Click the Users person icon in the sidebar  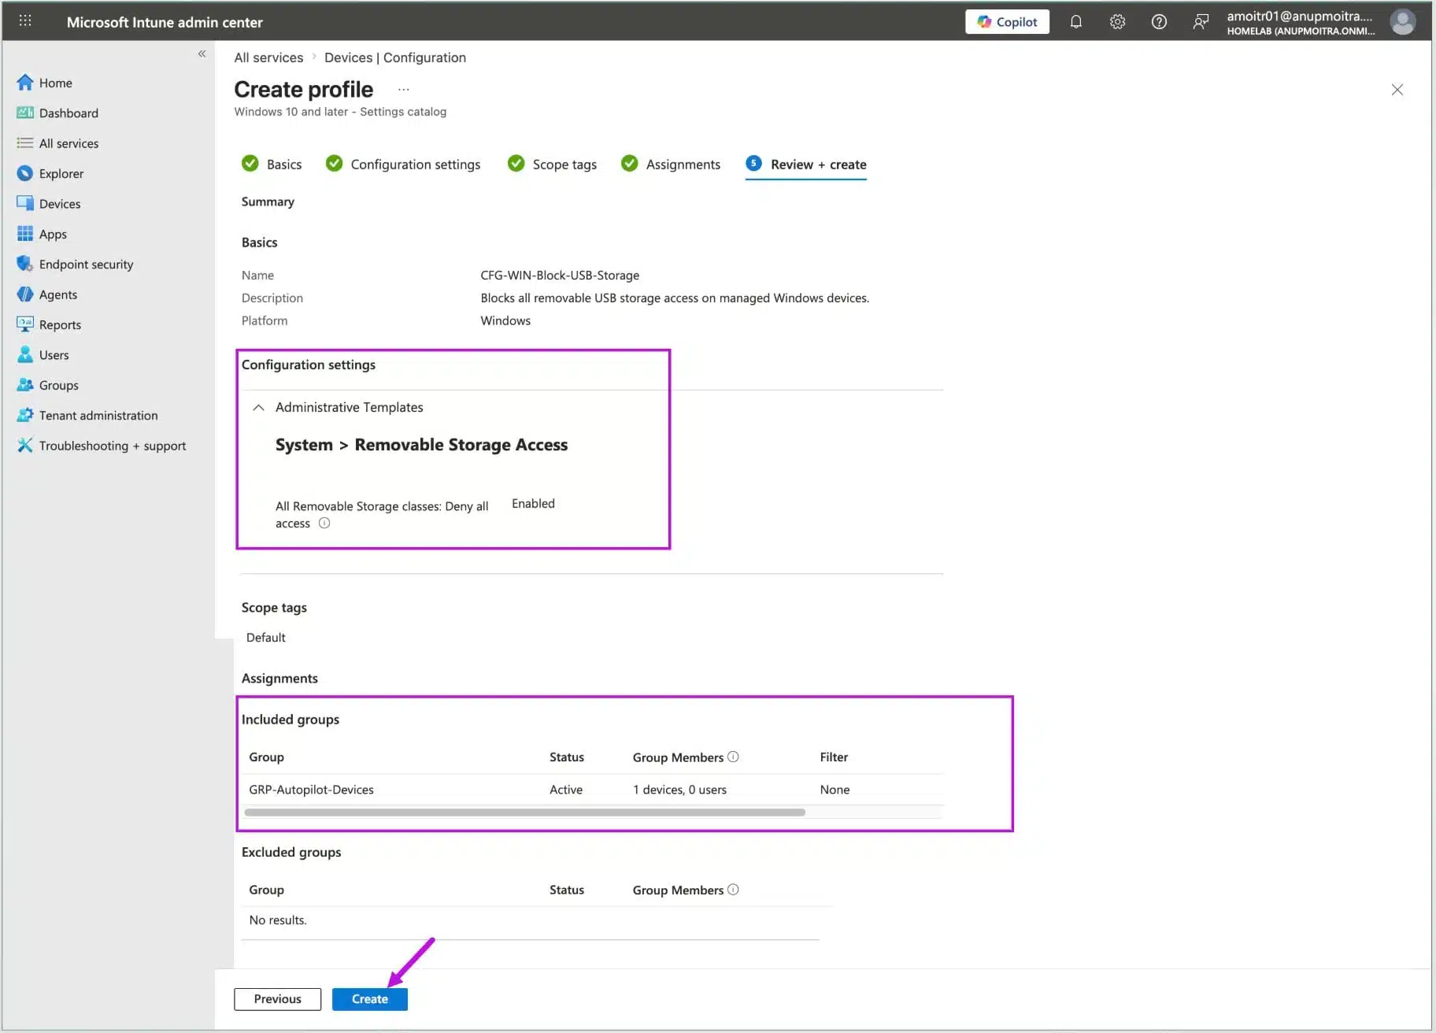click(x=25, y=354)
